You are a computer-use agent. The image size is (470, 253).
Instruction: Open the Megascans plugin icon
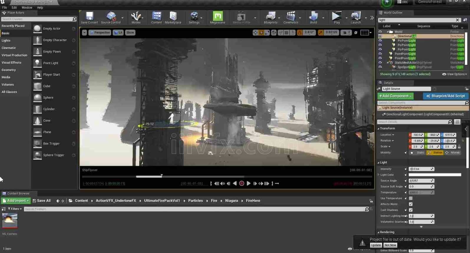tap(217, 18)
